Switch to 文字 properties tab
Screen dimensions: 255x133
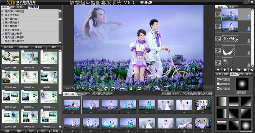coord(241,74)
